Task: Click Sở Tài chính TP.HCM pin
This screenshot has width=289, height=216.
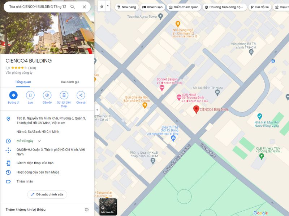Action: (217, 93)
